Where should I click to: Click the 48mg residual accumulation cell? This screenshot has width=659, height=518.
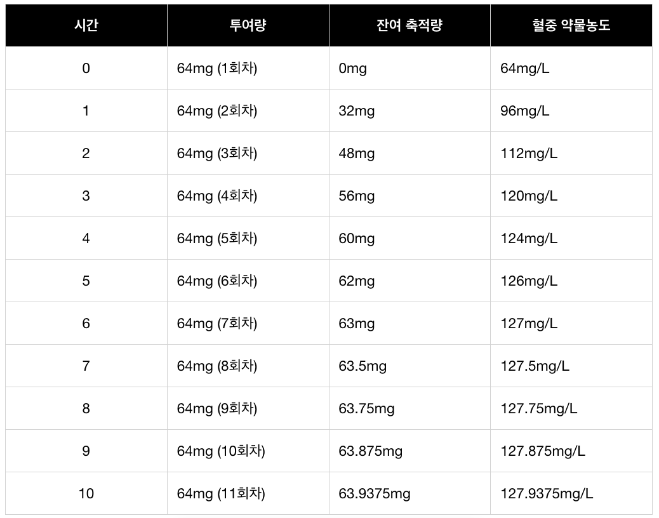pos(357,153)
